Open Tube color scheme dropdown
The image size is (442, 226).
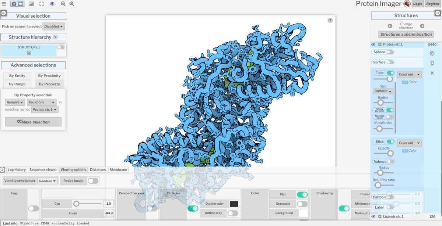pyautogui.click(x=409, y=74)
